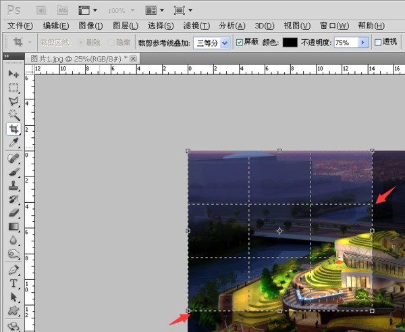Select the Pen tool

click(x=13, y=270)
